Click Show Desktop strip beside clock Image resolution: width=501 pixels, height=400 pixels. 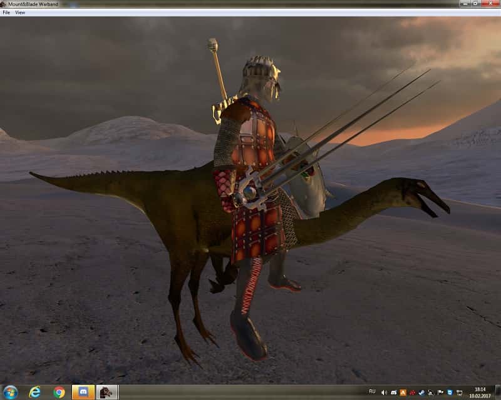pyautogui.click(x=498, y=392)
